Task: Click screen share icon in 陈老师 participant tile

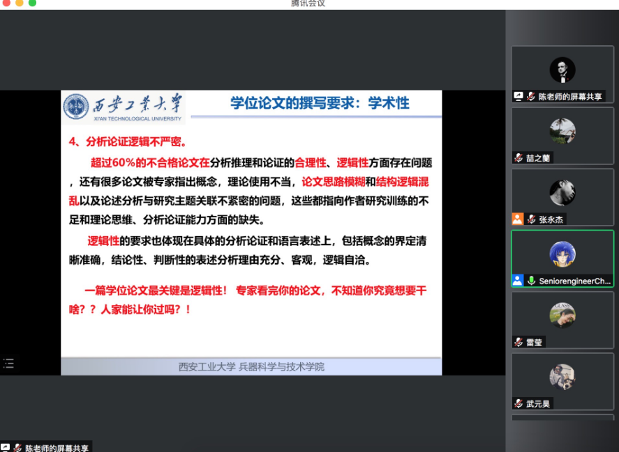Action: (x=519, y=97)
